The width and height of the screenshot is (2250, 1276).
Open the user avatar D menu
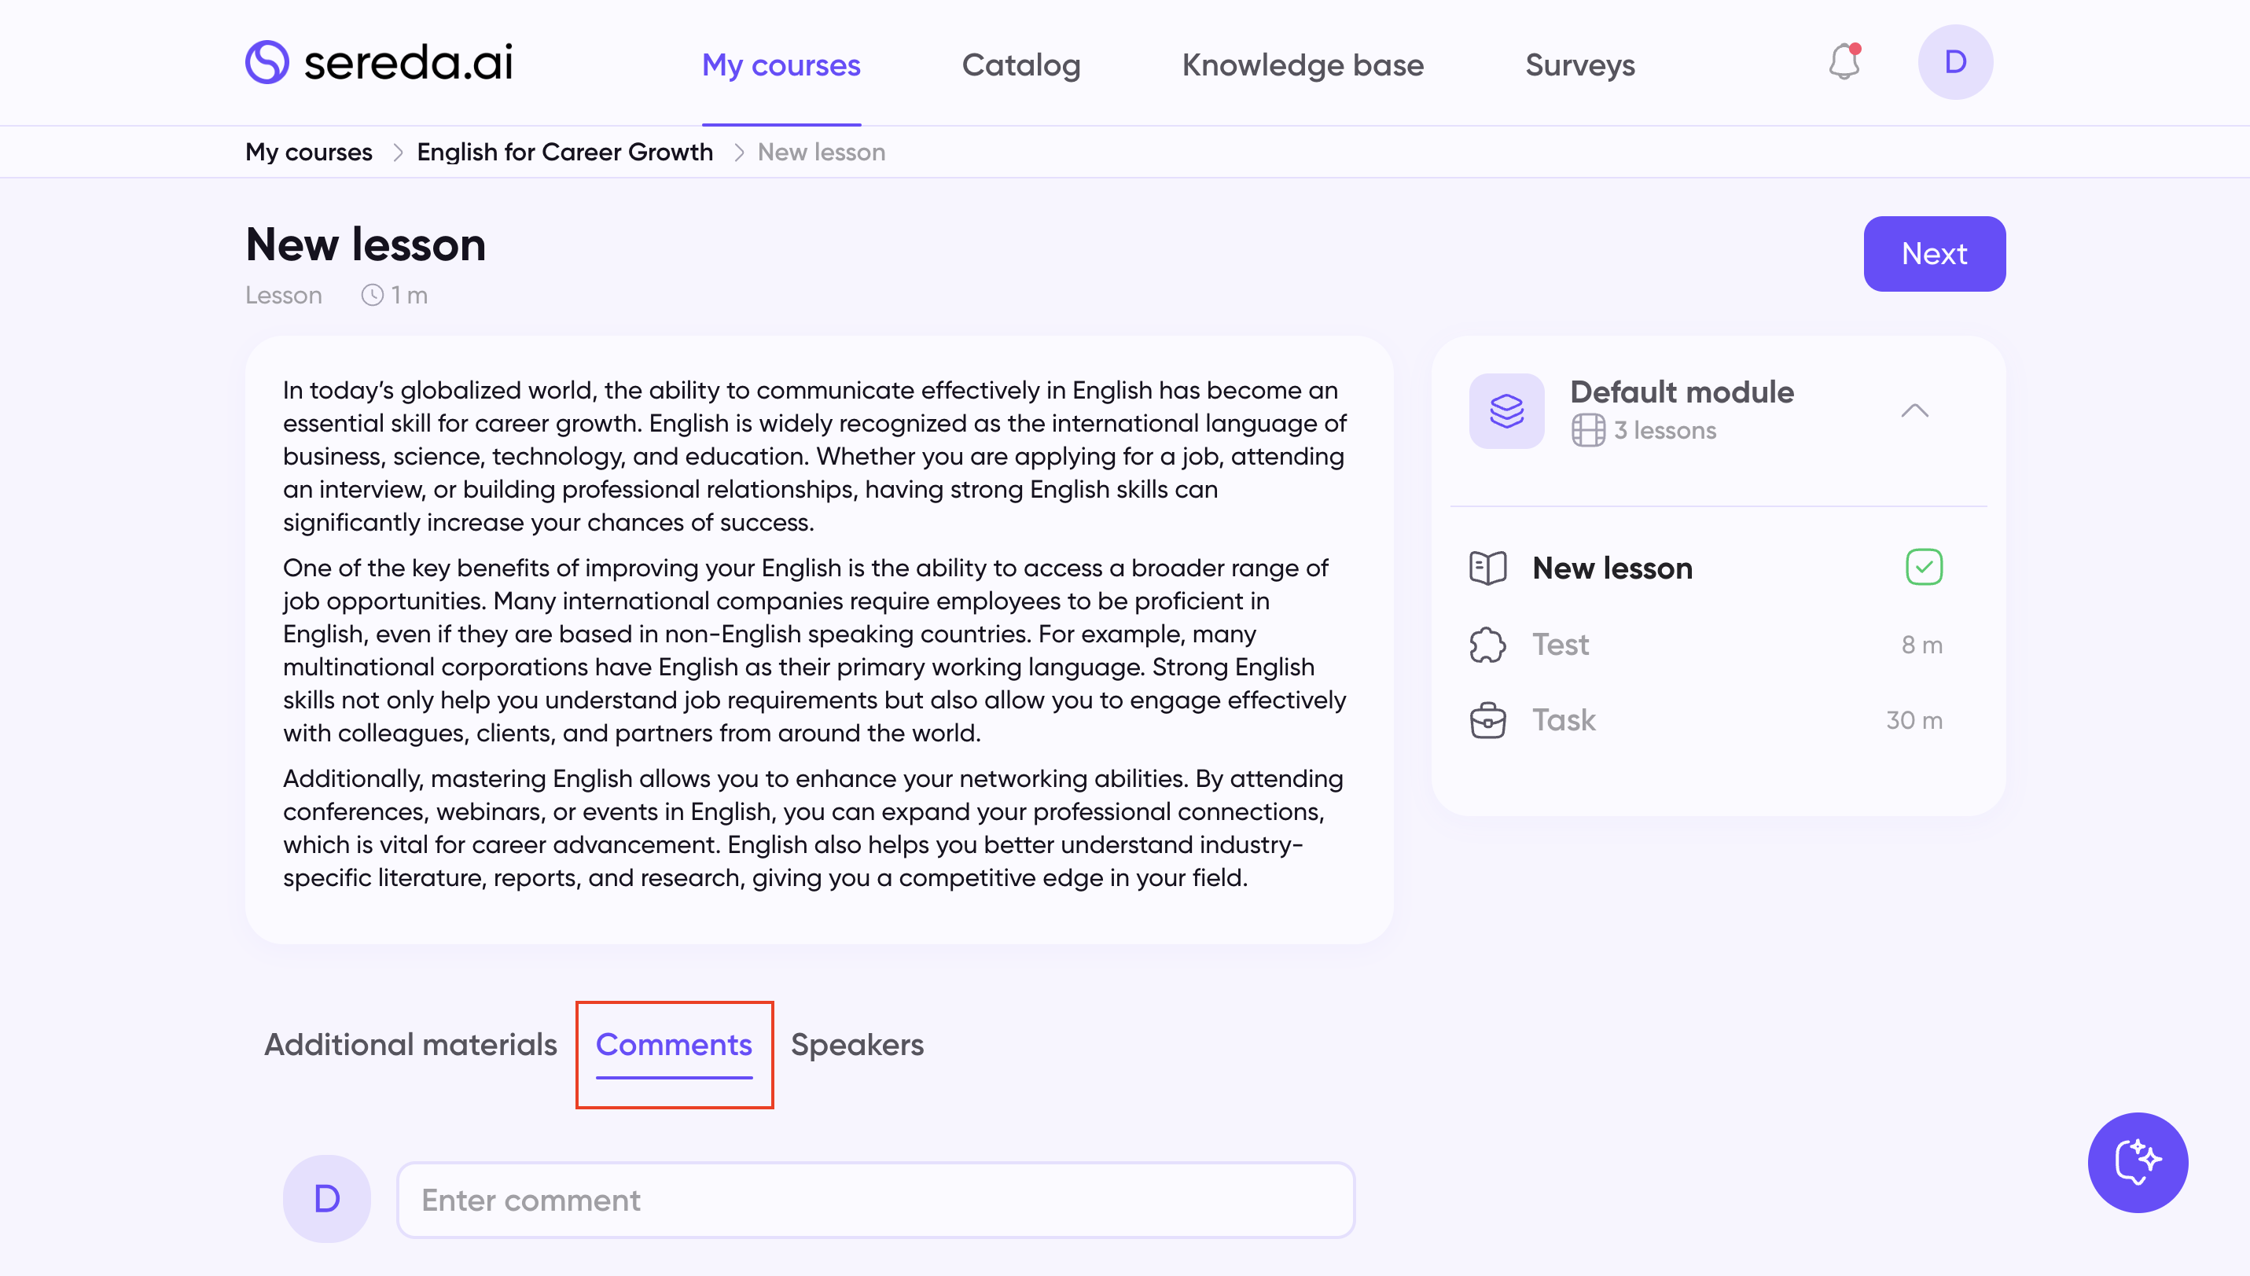click(1954, 62)
